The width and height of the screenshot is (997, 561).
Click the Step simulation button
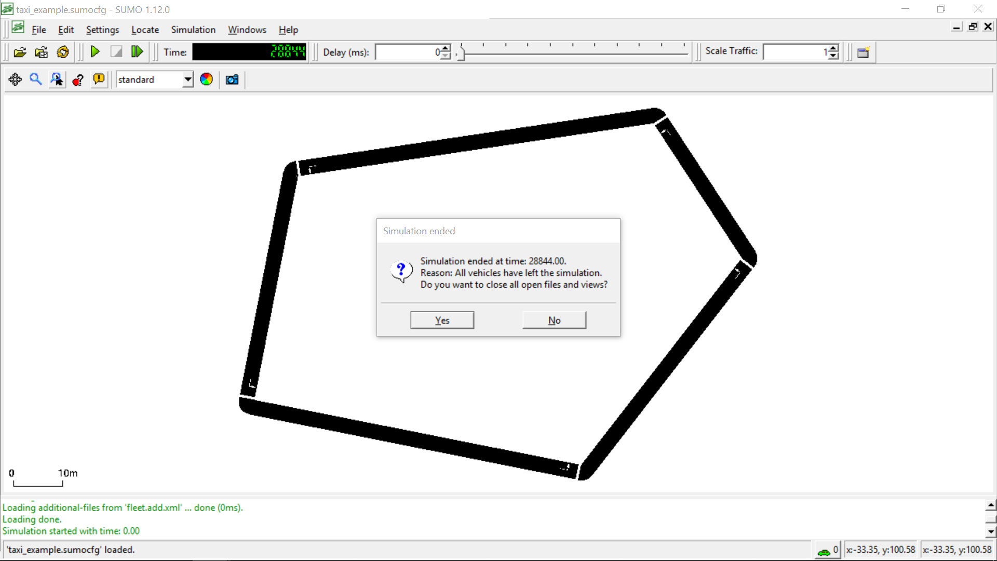tap(137, 52)
